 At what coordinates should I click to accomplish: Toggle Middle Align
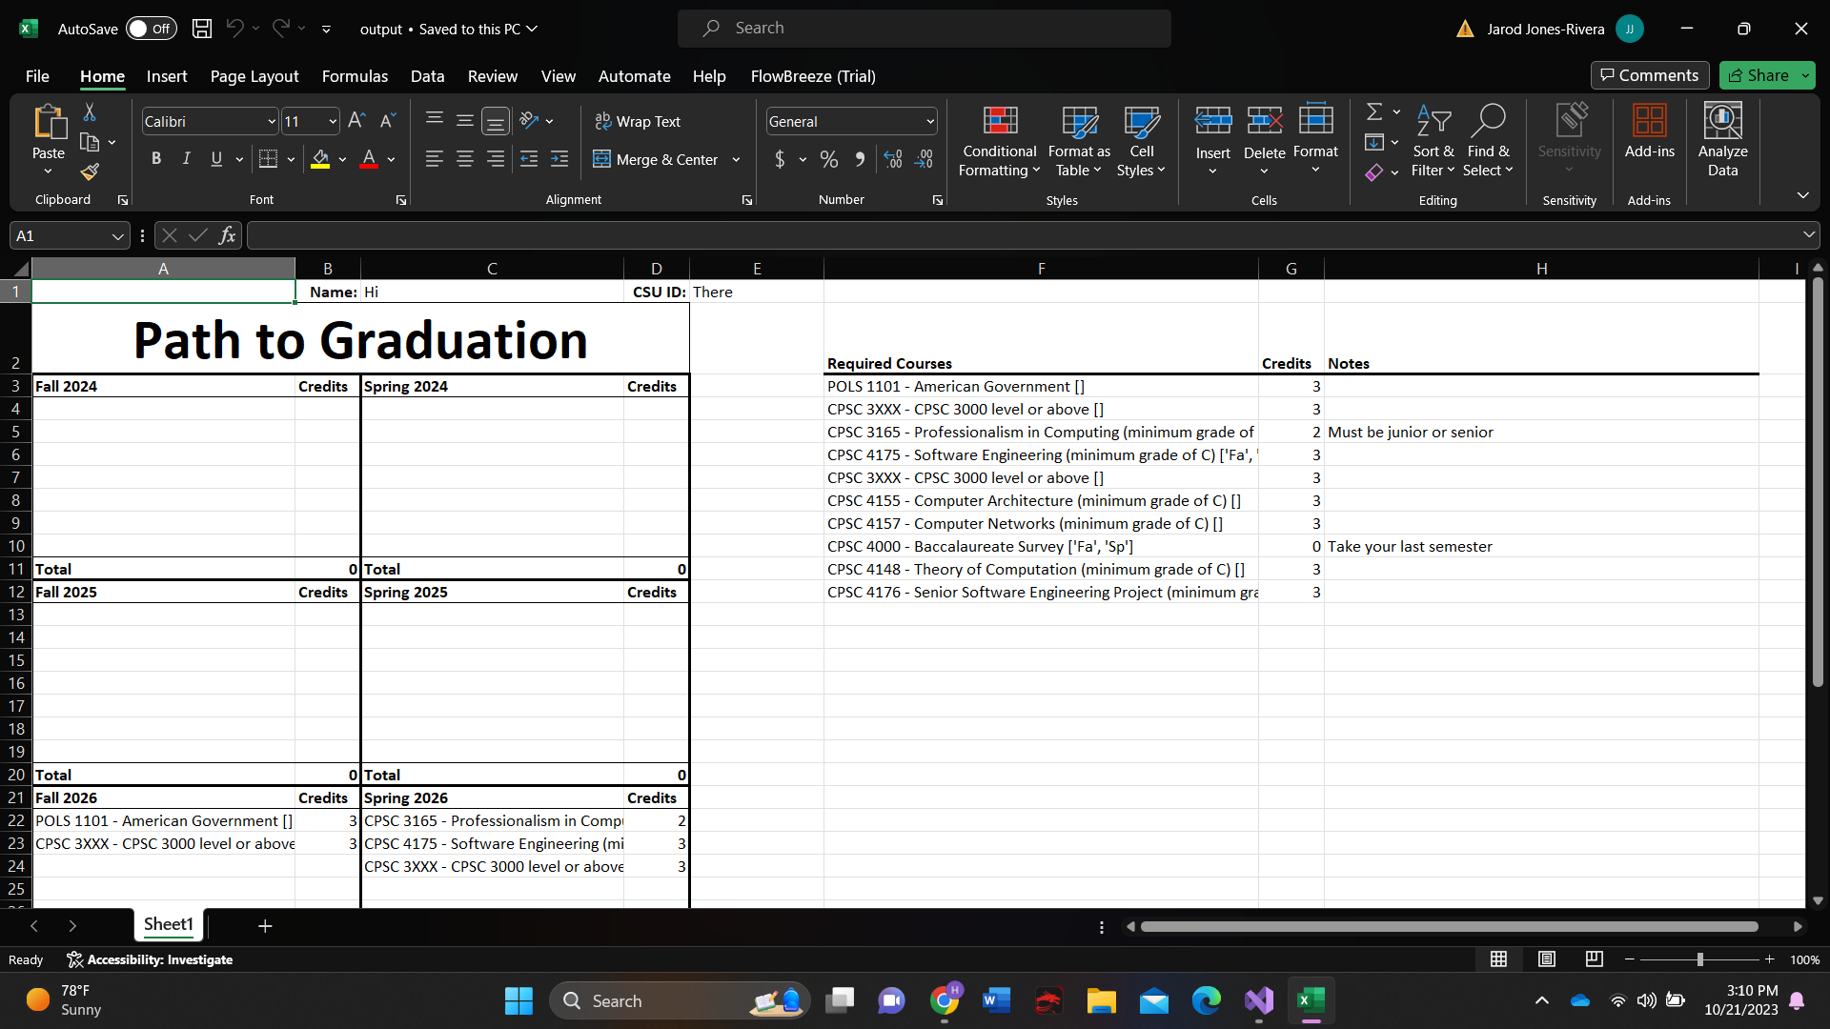pyautogui.click(x=465, y=121)
